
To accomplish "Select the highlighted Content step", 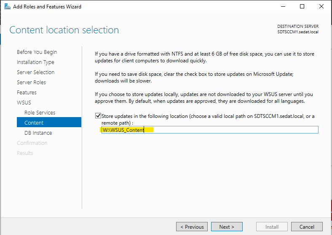I will click(x=49, y=122).
